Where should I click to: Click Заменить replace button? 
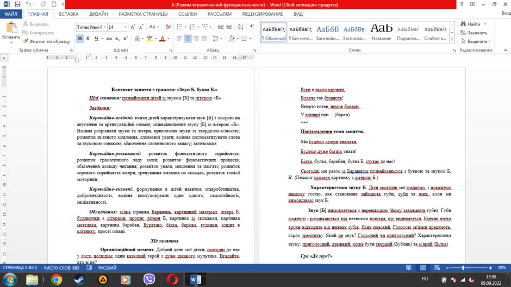coord(474,33)
